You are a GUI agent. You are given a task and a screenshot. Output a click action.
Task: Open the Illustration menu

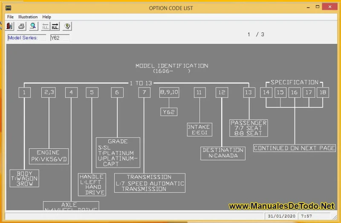(x=28, y=17)
